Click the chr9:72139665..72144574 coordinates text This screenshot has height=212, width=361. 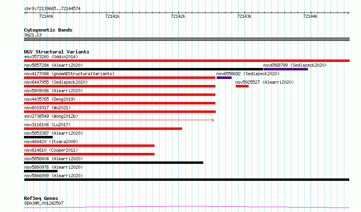(x=52, y=9)
